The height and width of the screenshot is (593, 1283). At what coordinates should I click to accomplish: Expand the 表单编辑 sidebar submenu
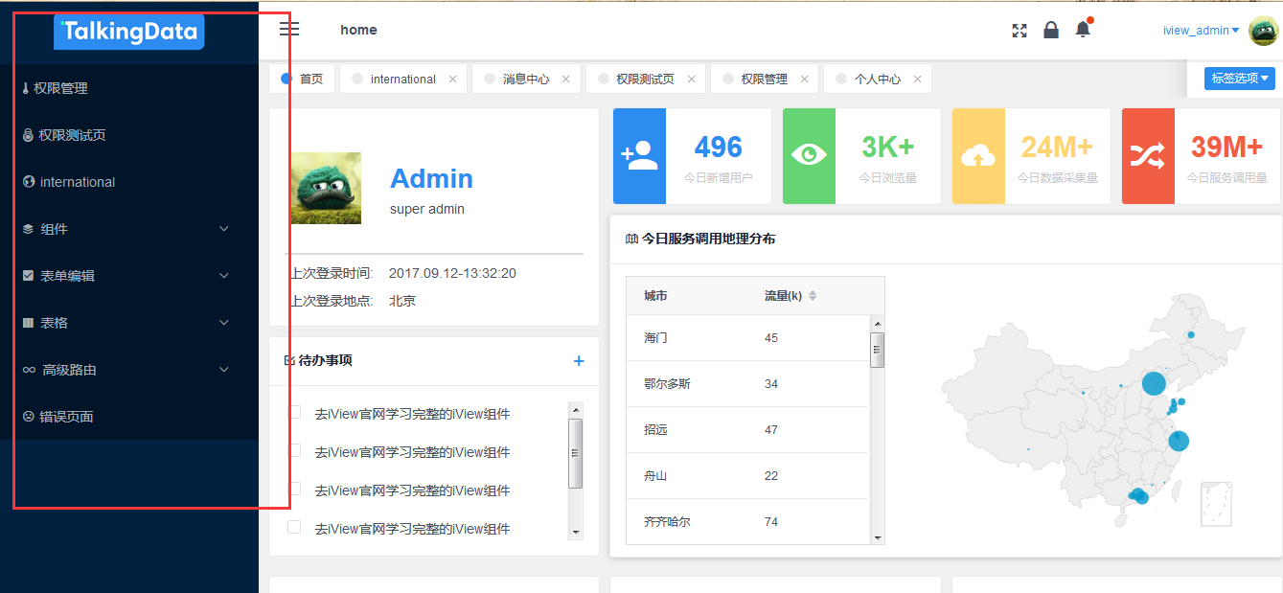pyautogui.click(x=129, y=276)
